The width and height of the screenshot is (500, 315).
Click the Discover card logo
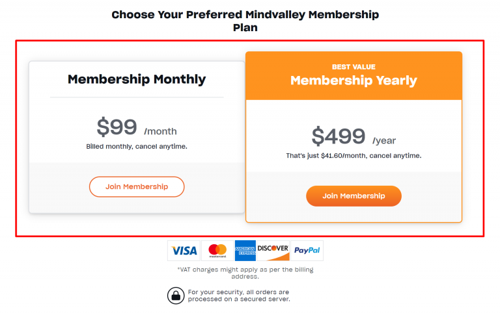(273, 251)
